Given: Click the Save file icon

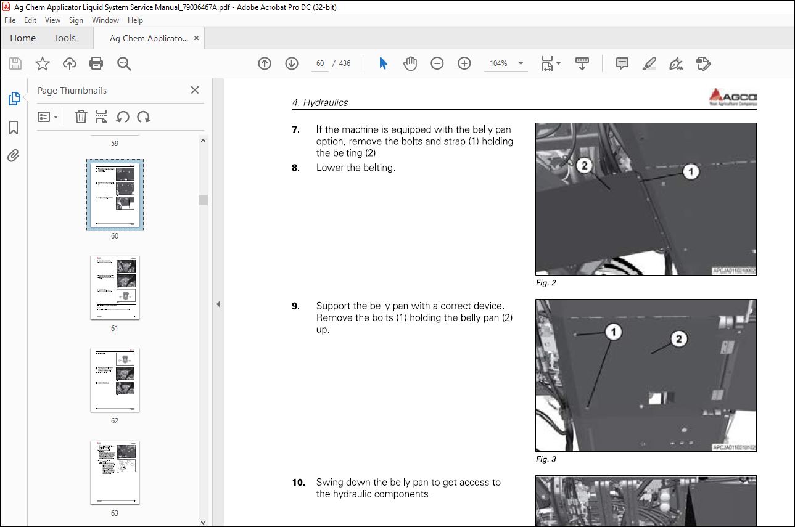Looking at the screenshot, I should click(x=15, y=63).
